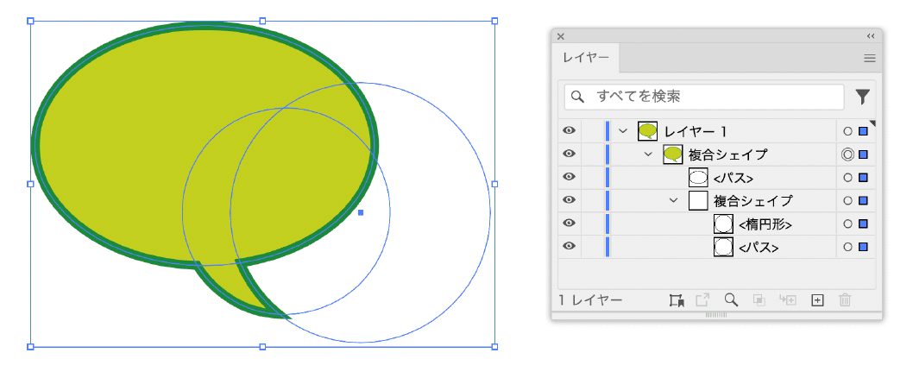Click the Collect for Export icon
Screen dimensions: 913x378
[676, 300]
